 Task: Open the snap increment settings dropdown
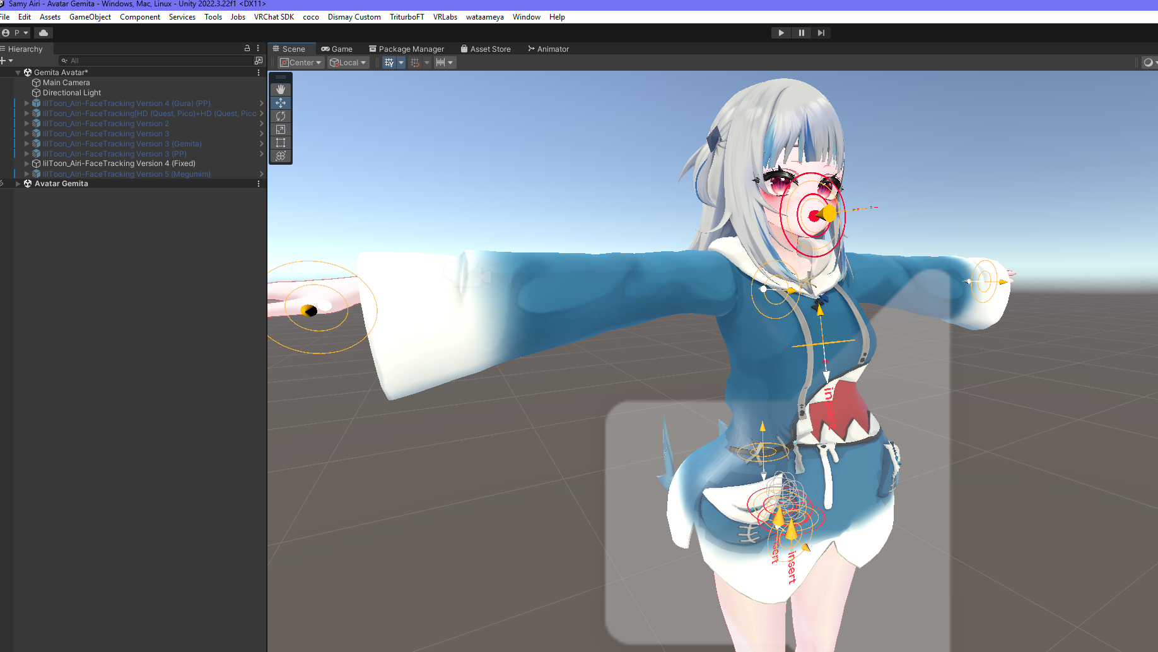coord(445,62)
